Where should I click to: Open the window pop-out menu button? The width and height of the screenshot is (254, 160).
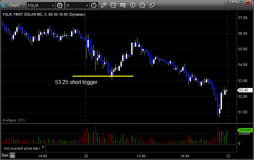tap(228, 2)
